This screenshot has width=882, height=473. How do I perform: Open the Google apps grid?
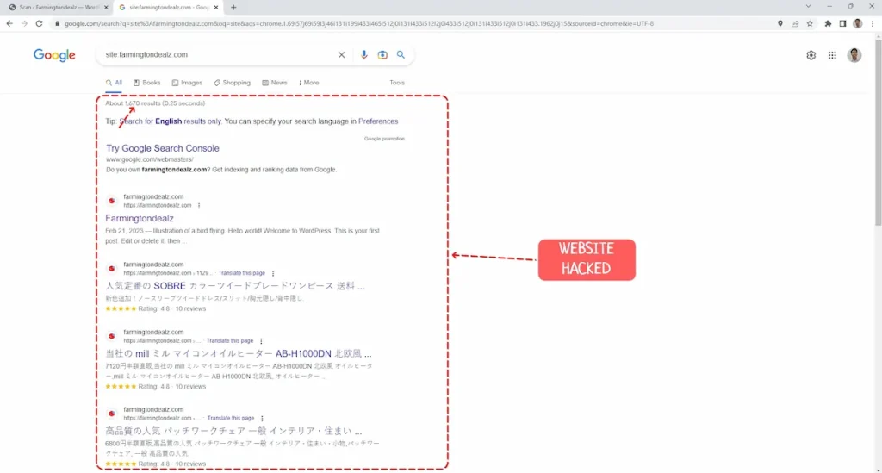[832, 55]
